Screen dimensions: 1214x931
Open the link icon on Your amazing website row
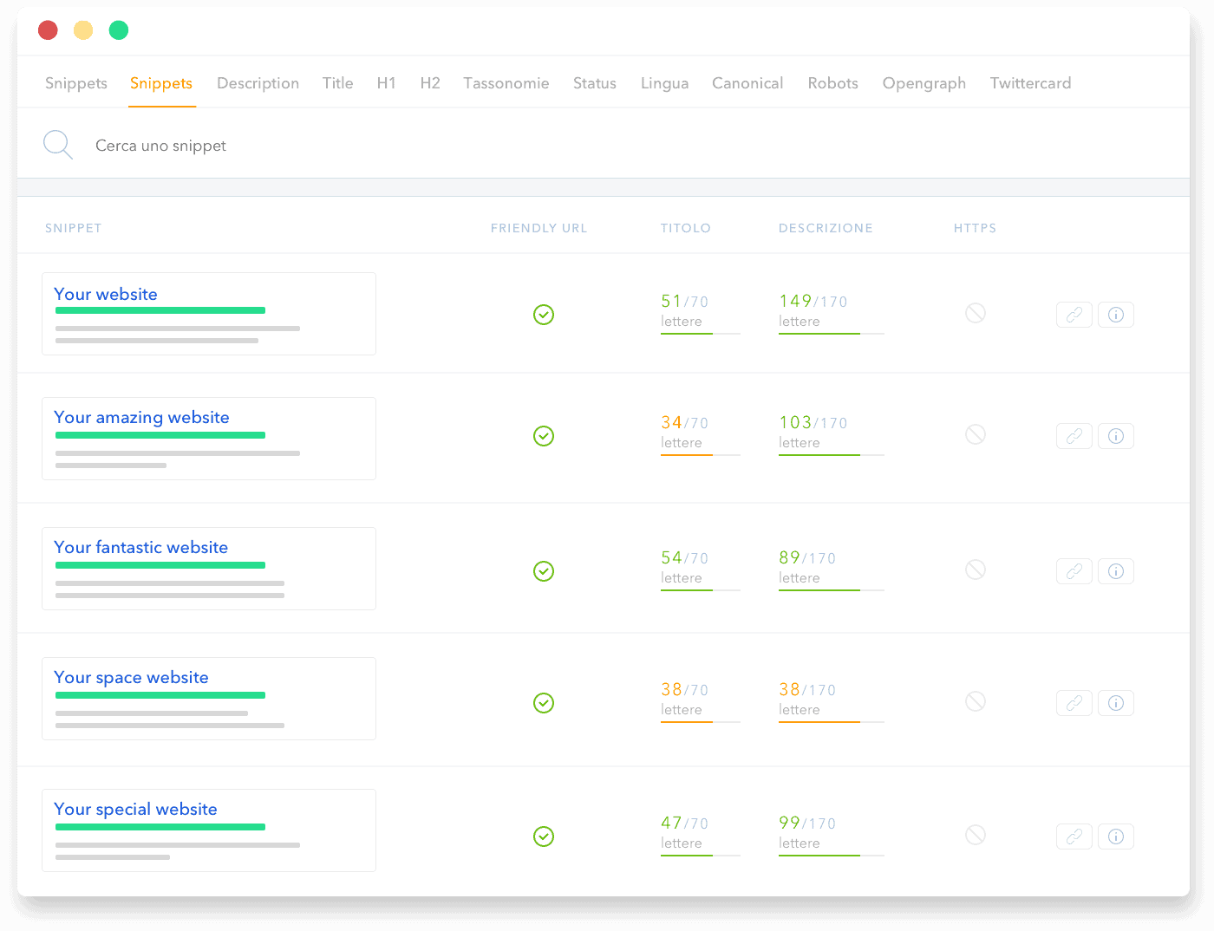(1074, 436)
